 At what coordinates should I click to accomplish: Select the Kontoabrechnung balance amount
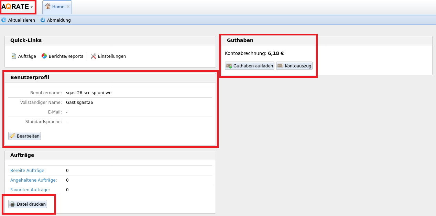276,53
